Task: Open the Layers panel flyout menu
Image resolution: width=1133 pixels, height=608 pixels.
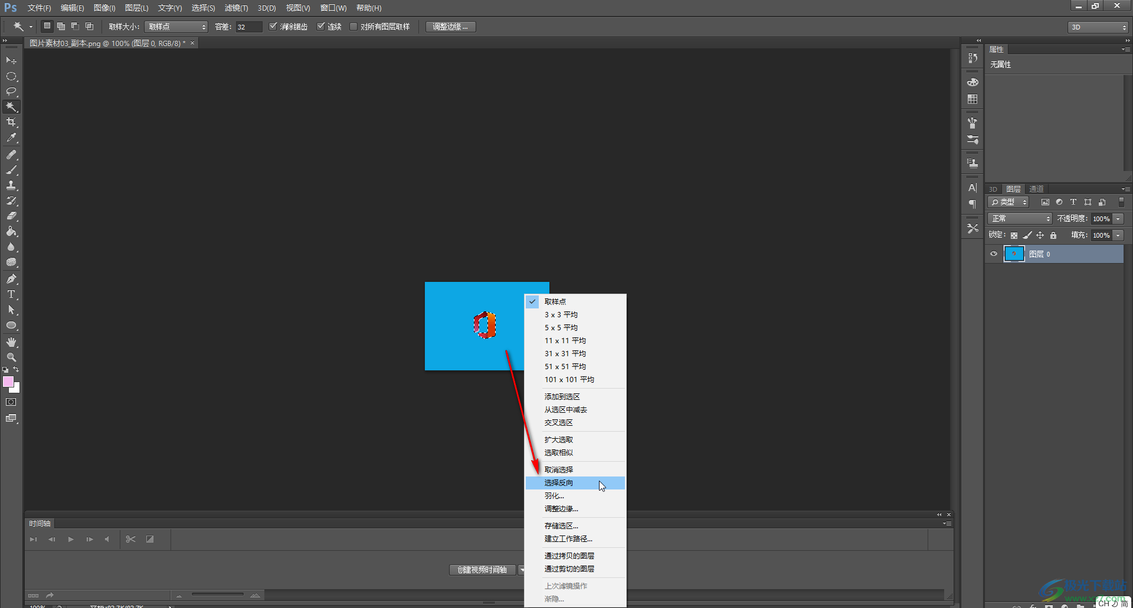Action: 1125,189
